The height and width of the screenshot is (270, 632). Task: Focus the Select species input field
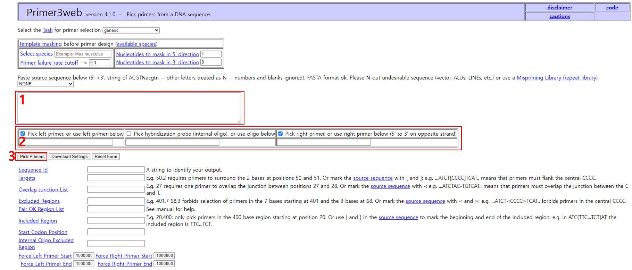(x=83, y=54)
